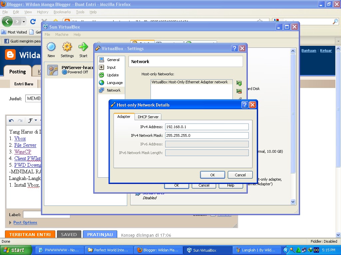The width and height of the screenshot is (341, 255).
Task: Click the IPv4 Address field
Action: pos(207,127)
